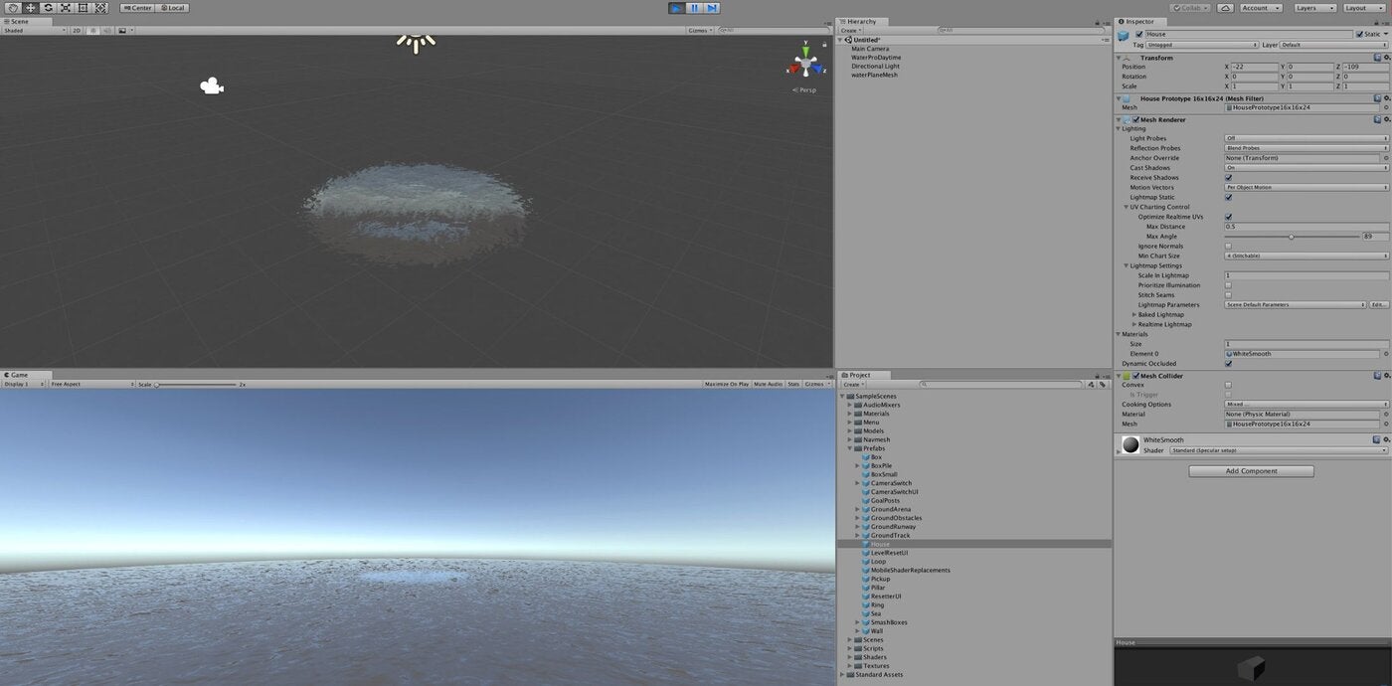This screenshot has height=686, width=1392.
Task: Enable the Ignore Normals checkbox
Action: pyautogui.click(x=1228, y=246)
